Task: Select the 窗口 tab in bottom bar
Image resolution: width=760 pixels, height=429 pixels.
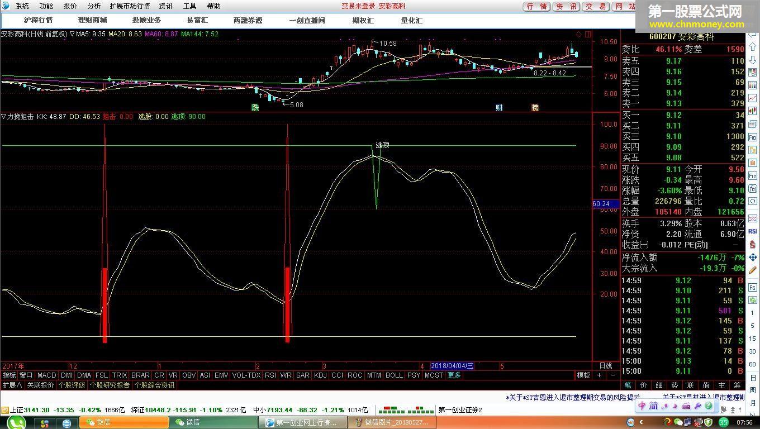Action: (x=26, y=375)
